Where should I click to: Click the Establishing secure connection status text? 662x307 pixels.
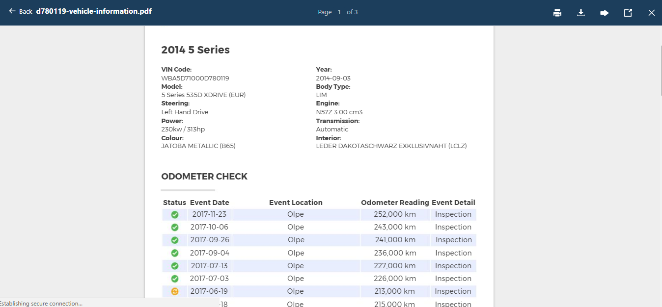(41, 304)
